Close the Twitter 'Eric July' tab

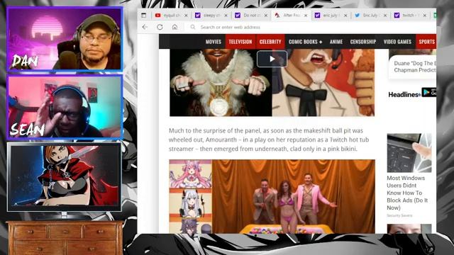[385, 16]
